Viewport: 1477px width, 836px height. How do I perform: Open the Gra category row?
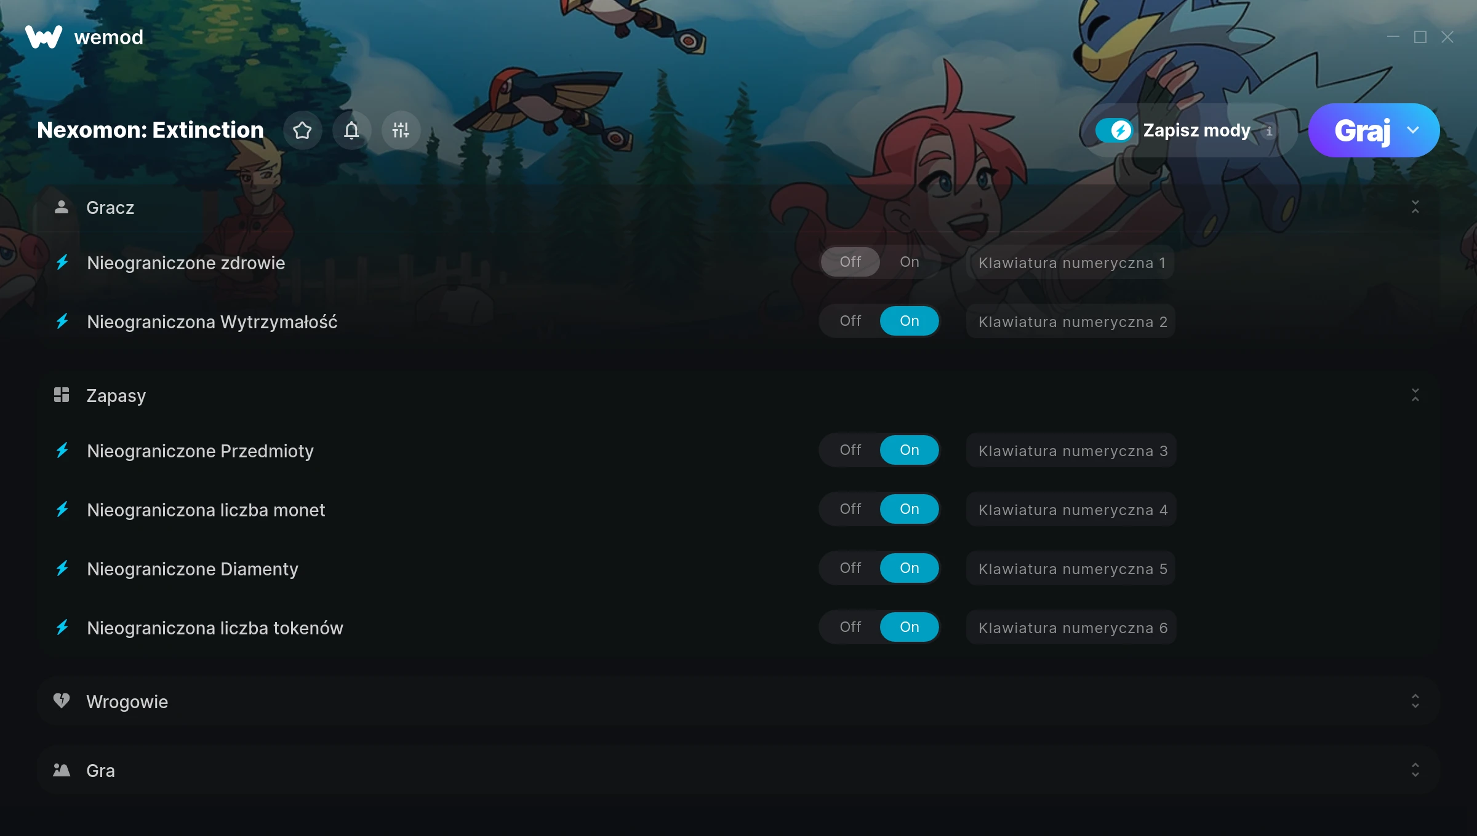(x=738, y=770)
